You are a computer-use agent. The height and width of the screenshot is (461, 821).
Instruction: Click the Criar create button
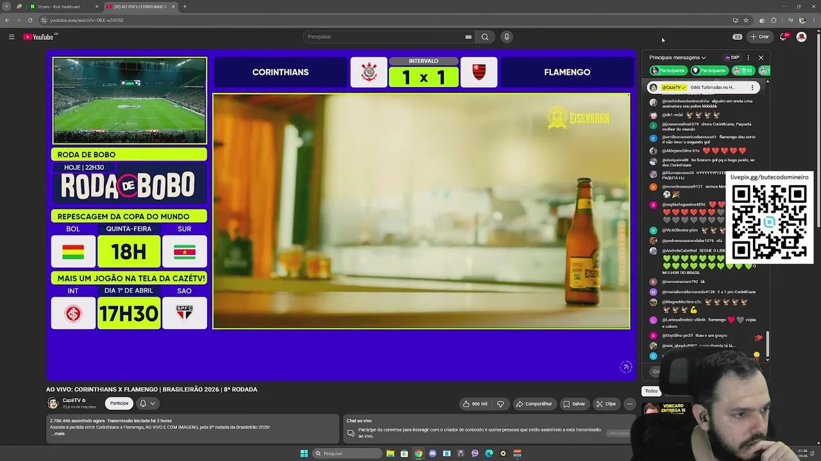pos(759,36)
